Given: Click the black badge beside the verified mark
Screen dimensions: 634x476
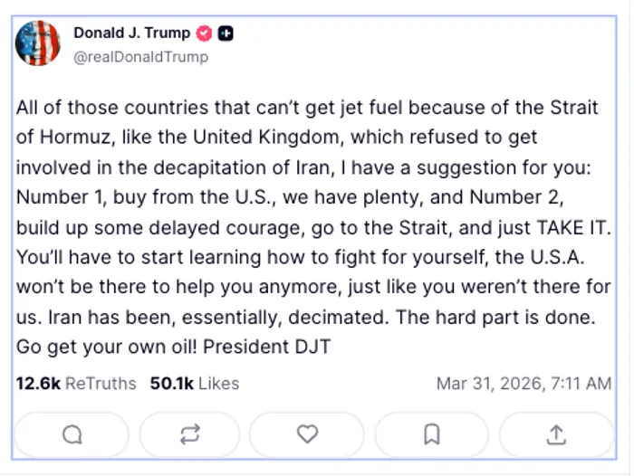Looking at the screenshot, I should tap(226, 33).
